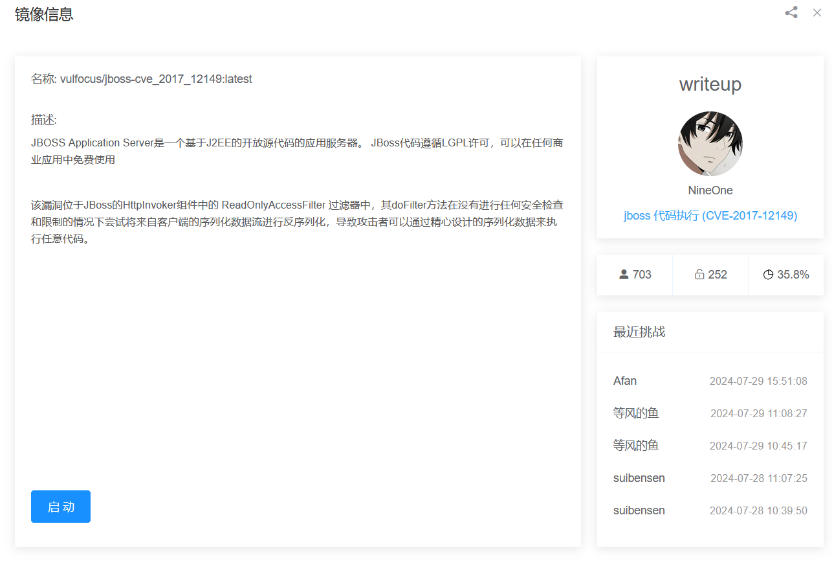Click the 252 solved count value
This screenshot has height=583, width=834.
click(x=718, y=275)
